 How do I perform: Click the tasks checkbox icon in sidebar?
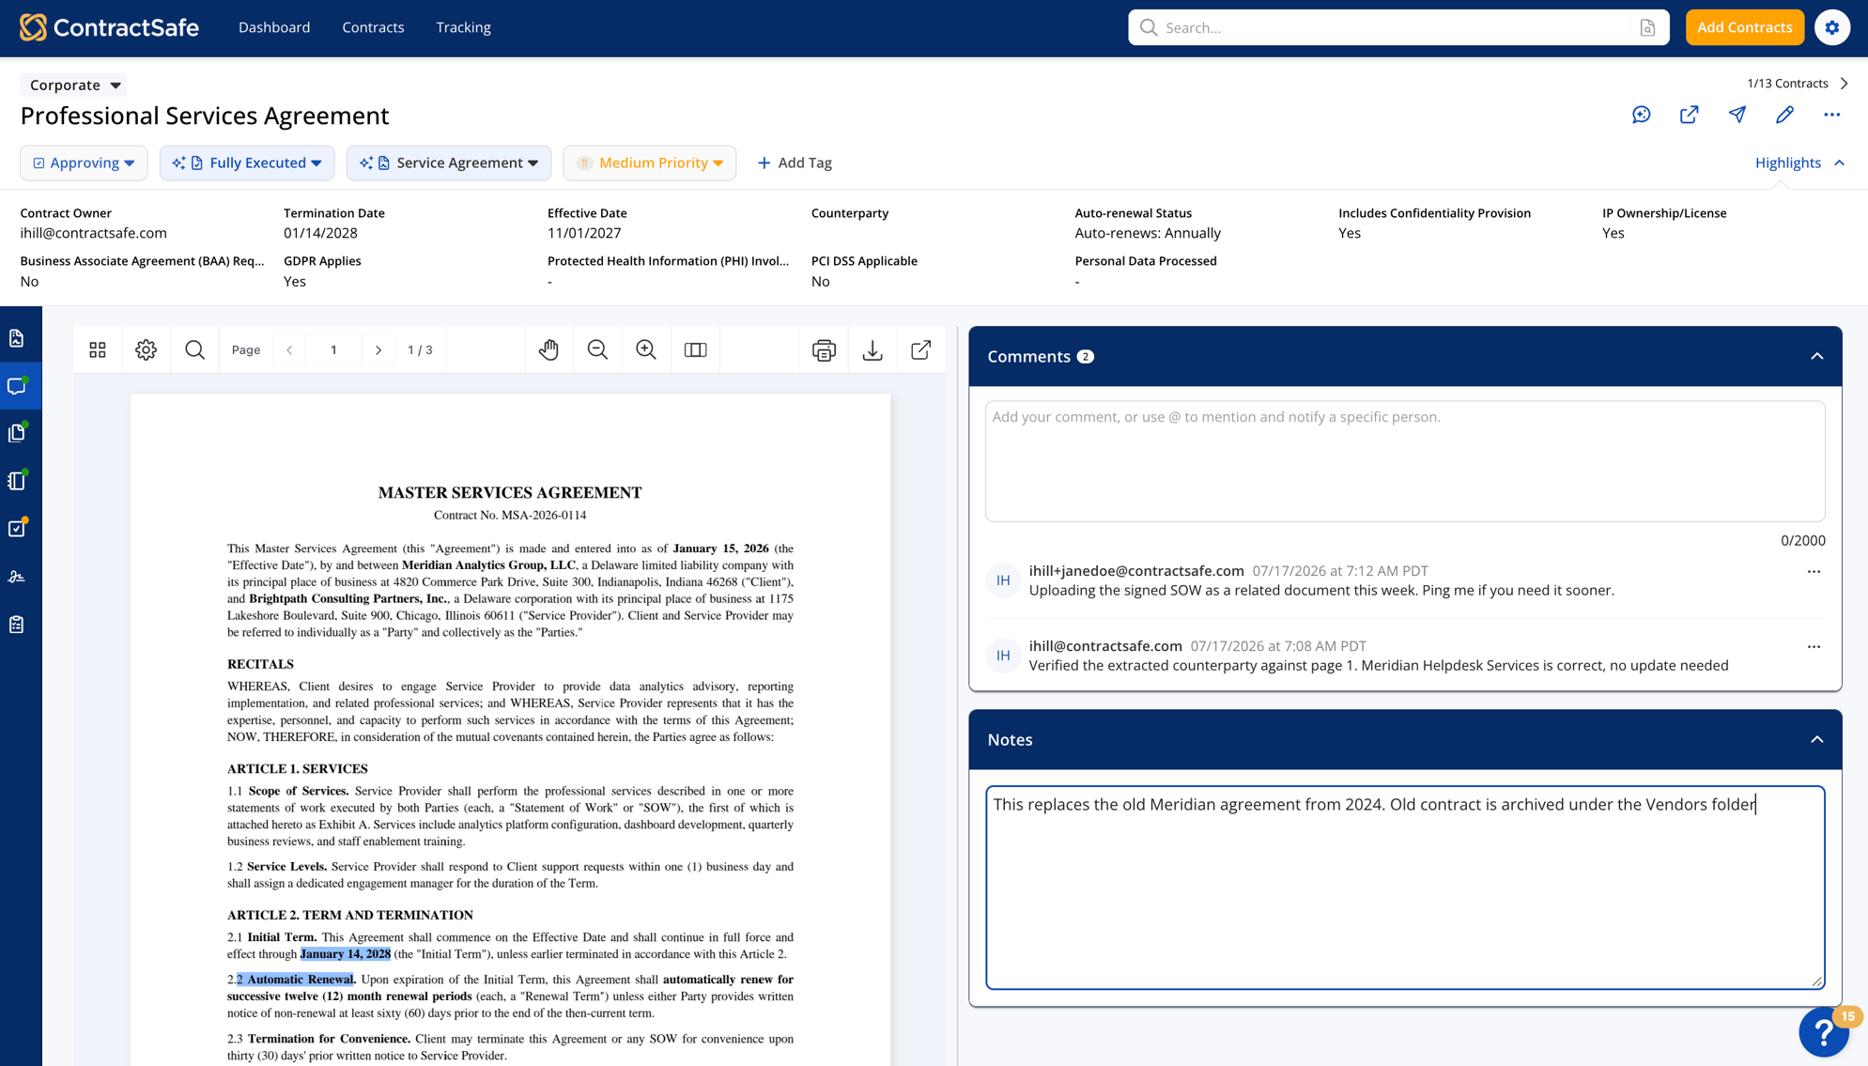coord(17,529)
